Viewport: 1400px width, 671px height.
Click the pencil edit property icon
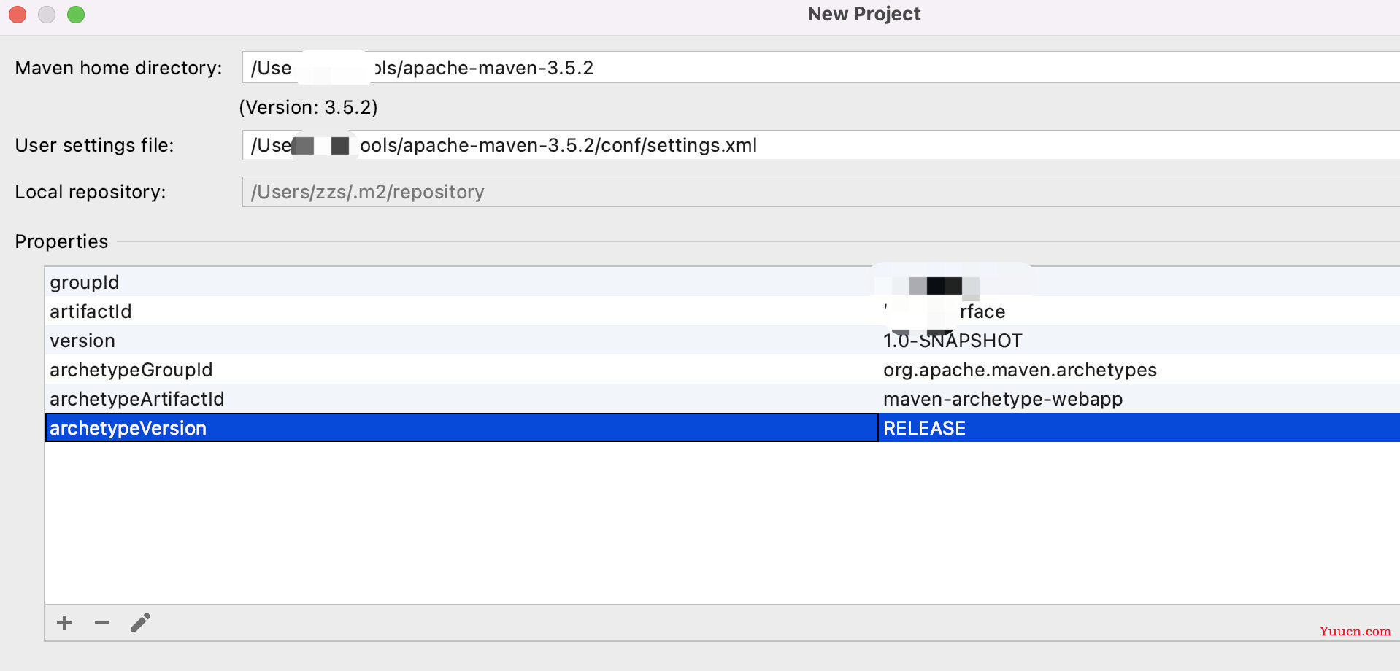click(141, 622)
